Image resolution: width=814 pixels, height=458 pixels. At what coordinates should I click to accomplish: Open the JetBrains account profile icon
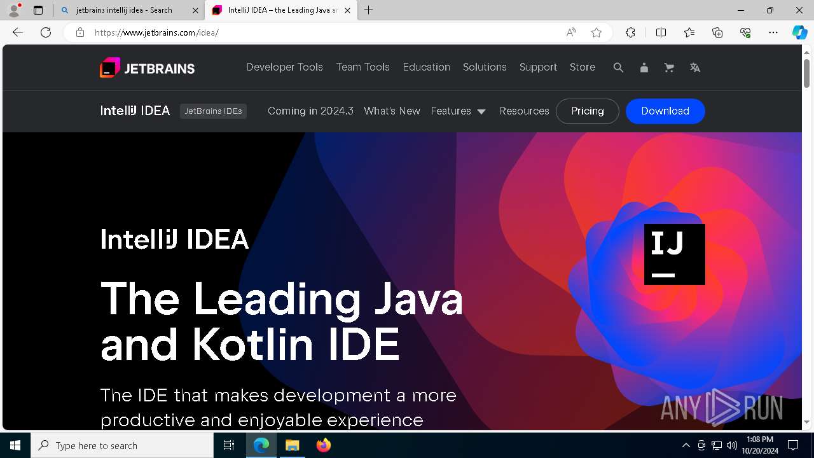644,67
